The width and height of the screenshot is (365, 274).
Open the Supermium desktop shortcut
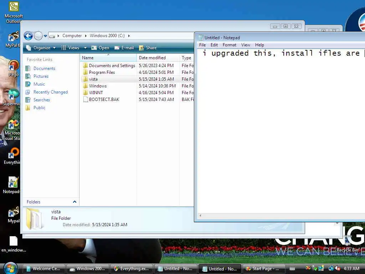pyautogui.click(x=12, y=97)
